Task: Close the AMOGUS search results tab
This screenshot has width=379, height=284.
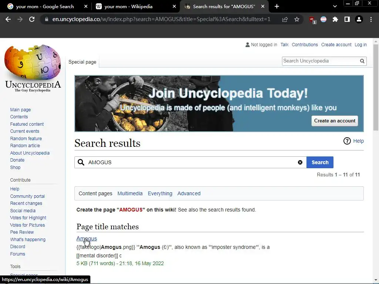Action: click(x=263, y=7)
